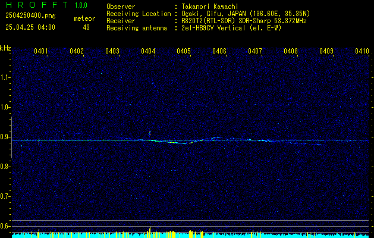Viewport: 374px width, 238px height.
Task: Click the 0410 time marker
Action: 362,51
